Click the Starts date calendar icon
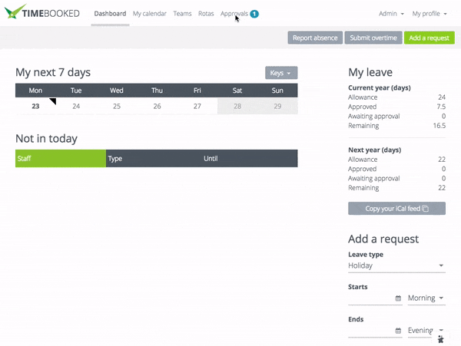The image size is (461, 346). (398, 298)
